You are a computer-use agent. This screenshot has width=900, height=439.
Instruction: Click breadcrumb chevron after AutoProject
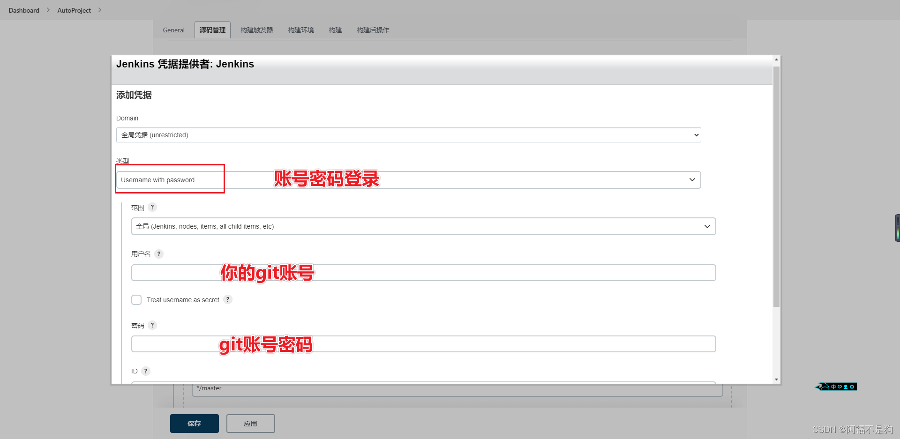[99, 10]
